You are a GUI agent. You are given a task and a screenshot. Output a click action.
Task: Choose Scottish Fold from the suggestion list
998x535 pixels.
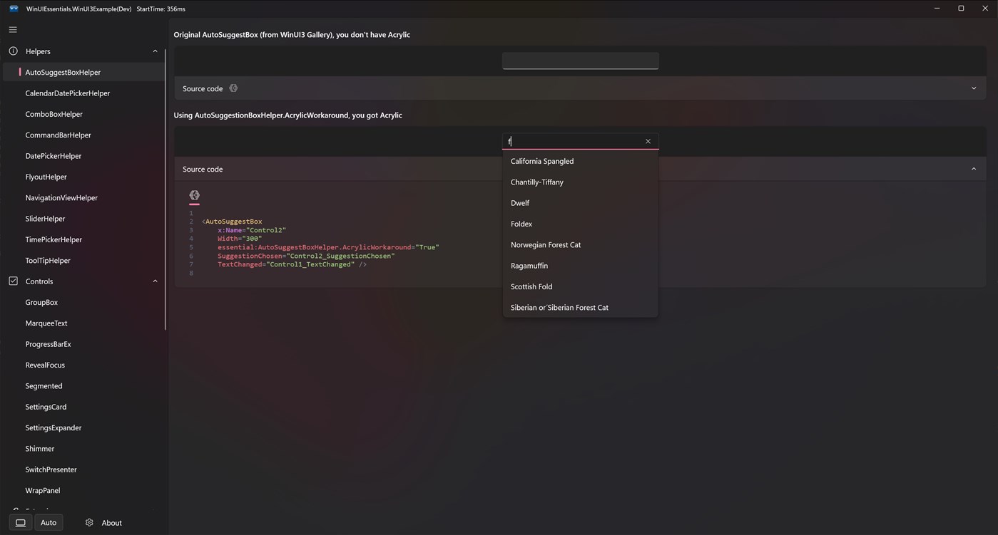point(581,286)
